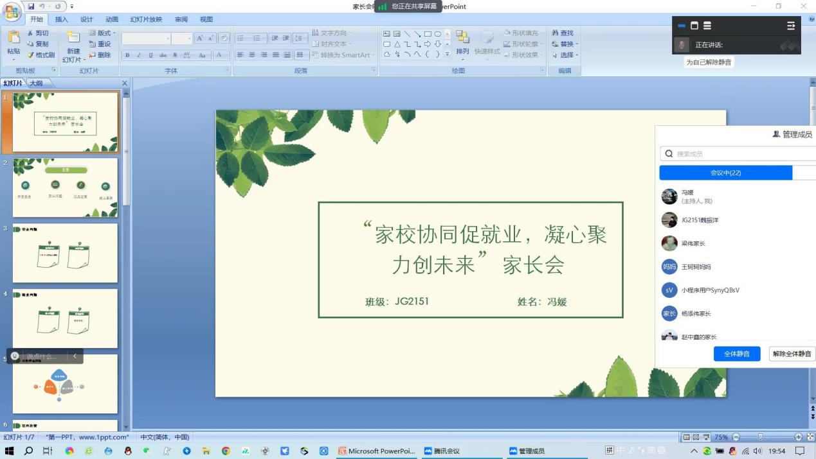Save the presentation using quick access icon
Screen dimensions: 816x459
[x=31, y=6]
